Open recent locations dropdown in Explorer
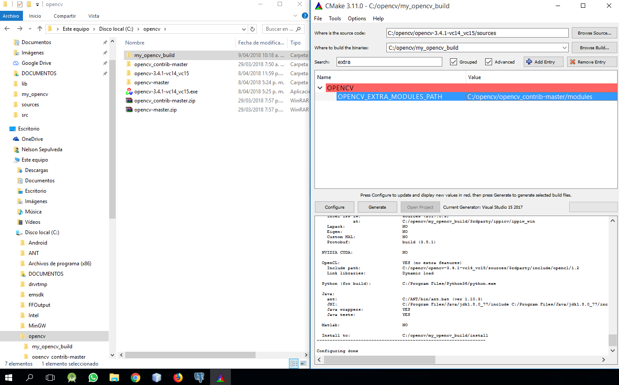The width and height of the screenshot is (619, 385). (x=30, y=29)
